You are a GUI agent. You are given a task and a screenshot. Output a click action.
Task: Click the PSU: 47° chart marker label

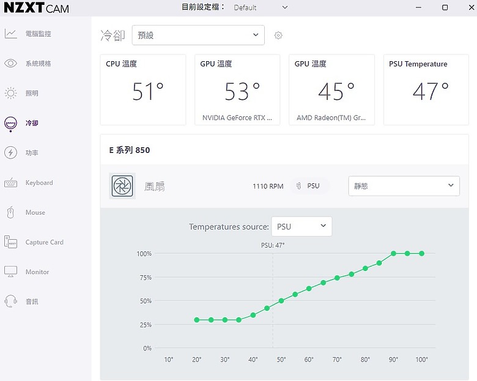click(x=273, y=245)
